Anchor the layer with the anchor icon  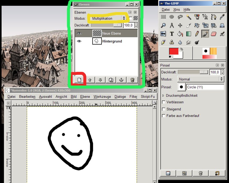(121, 80)
